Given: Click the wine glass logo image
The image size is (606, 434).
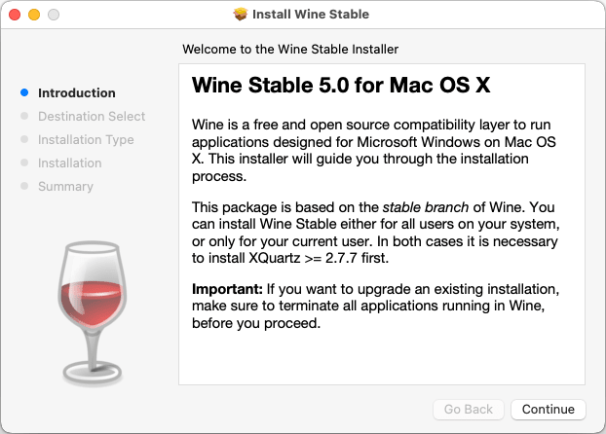Looking at the screenshot, I should (x=93, y=314).
